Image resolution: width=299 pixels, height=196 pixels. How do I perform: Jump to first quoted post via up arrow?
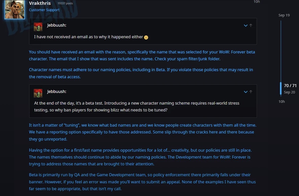click(251, 25)
